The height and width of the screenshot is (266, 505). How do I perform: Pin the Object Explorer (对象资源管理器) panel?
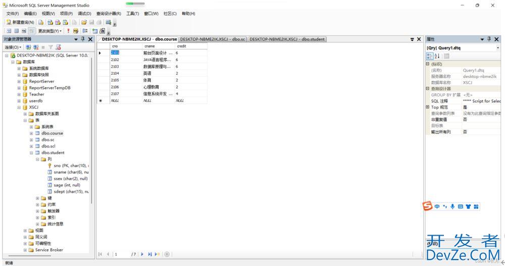click(x=83, y=39)
